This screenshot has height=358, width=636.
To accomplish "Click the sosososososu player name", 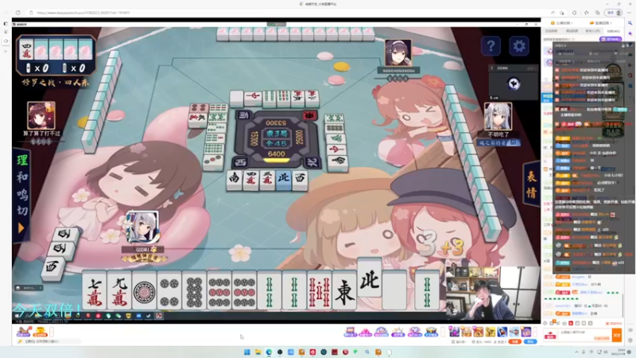I will click(398, 71).
